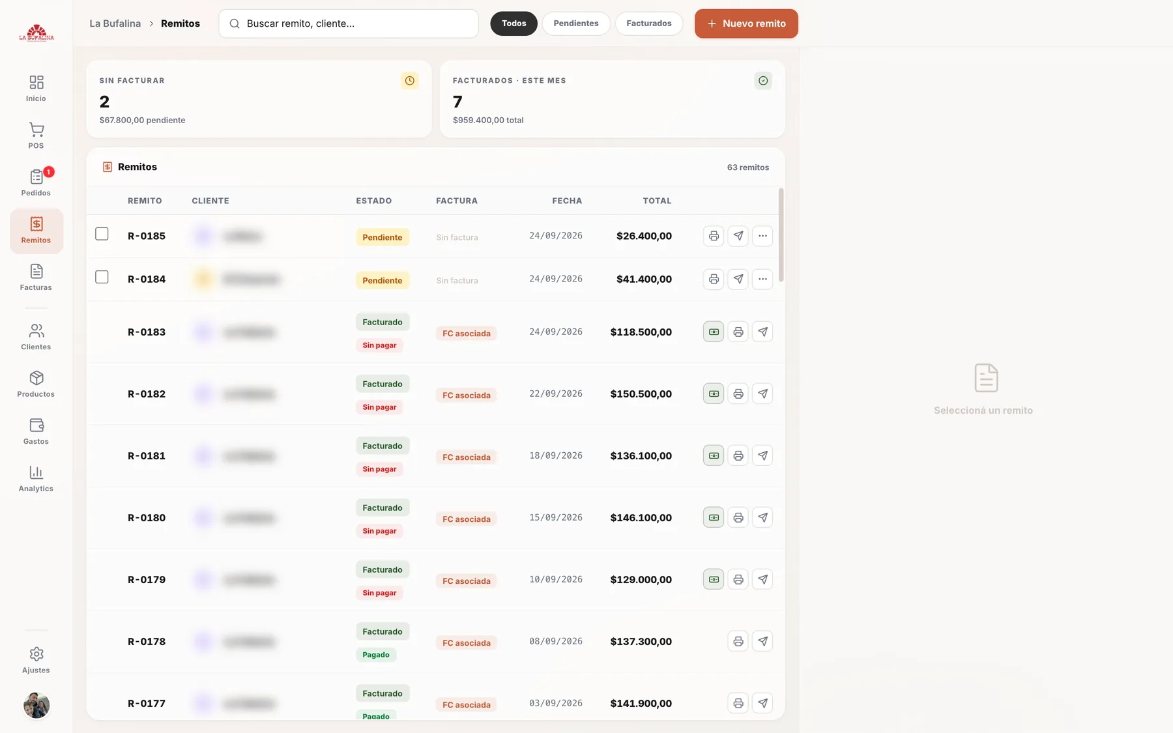Click total $150.500,00
Screen dimensions: 1173x733
641,394
